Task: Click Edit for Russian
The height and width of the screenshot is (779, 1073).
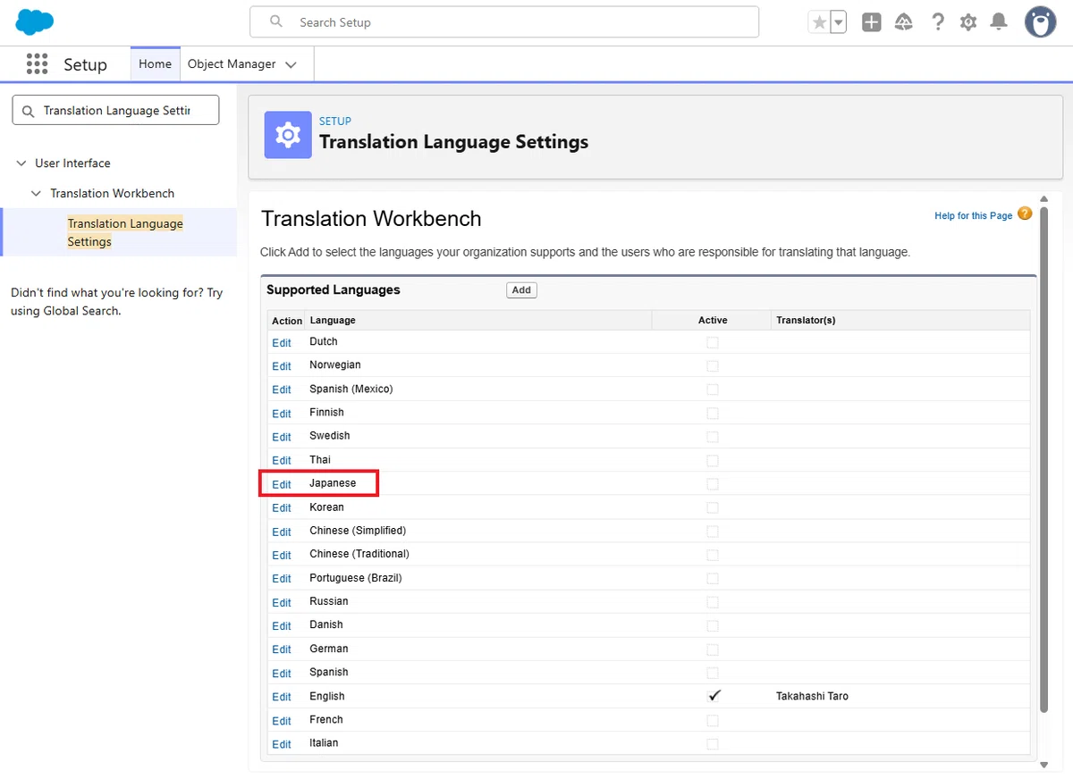Action: tap(282, 602)
